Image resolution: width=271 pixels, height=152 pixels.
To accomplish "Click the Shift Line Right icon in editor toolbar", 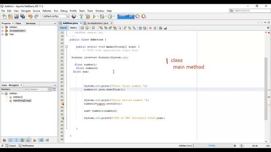I will click(x=145, y=28).
